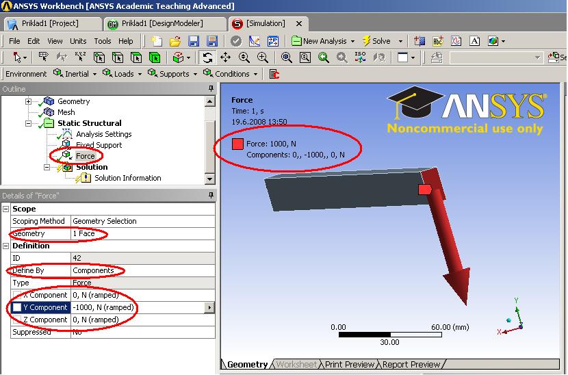568x375 pixels.
Task: Select the Vertex selection filter icon
Action: pyautogui.click(x=99, y=57)
